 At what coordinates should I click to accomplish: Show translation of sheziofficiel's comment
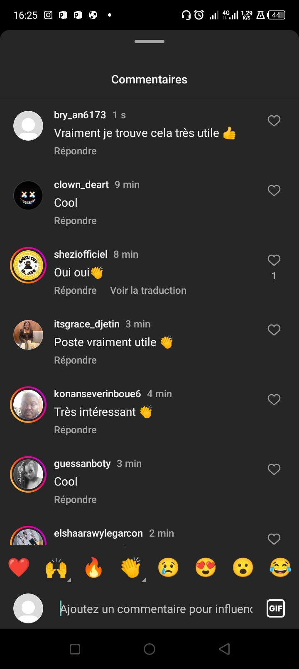click(x=148, y=291)
